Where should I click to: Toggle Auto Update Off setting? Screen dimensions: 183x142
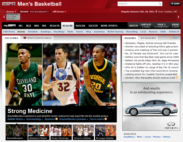click(167, 12)
